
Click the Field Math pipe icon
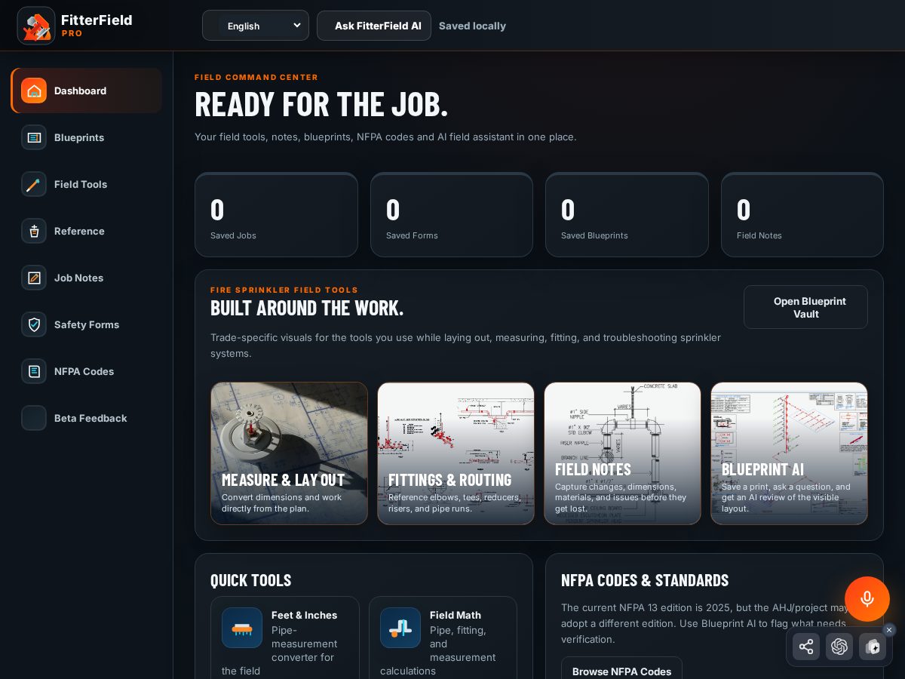400,628
